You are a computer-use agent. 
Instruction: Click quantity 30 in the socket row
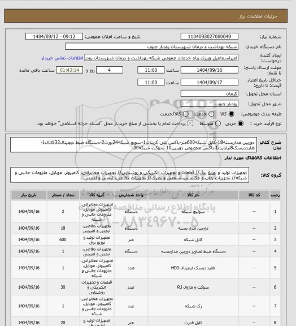point(63,287)
